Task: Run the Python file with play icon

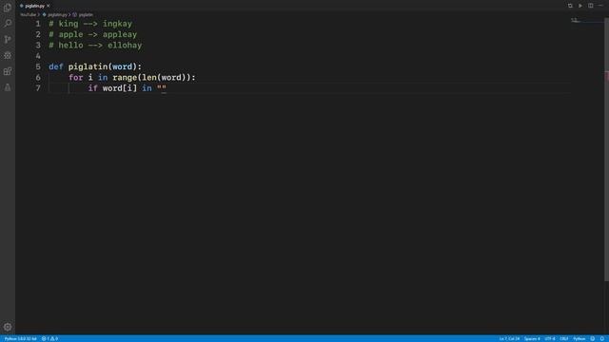Action: (580, 6)
